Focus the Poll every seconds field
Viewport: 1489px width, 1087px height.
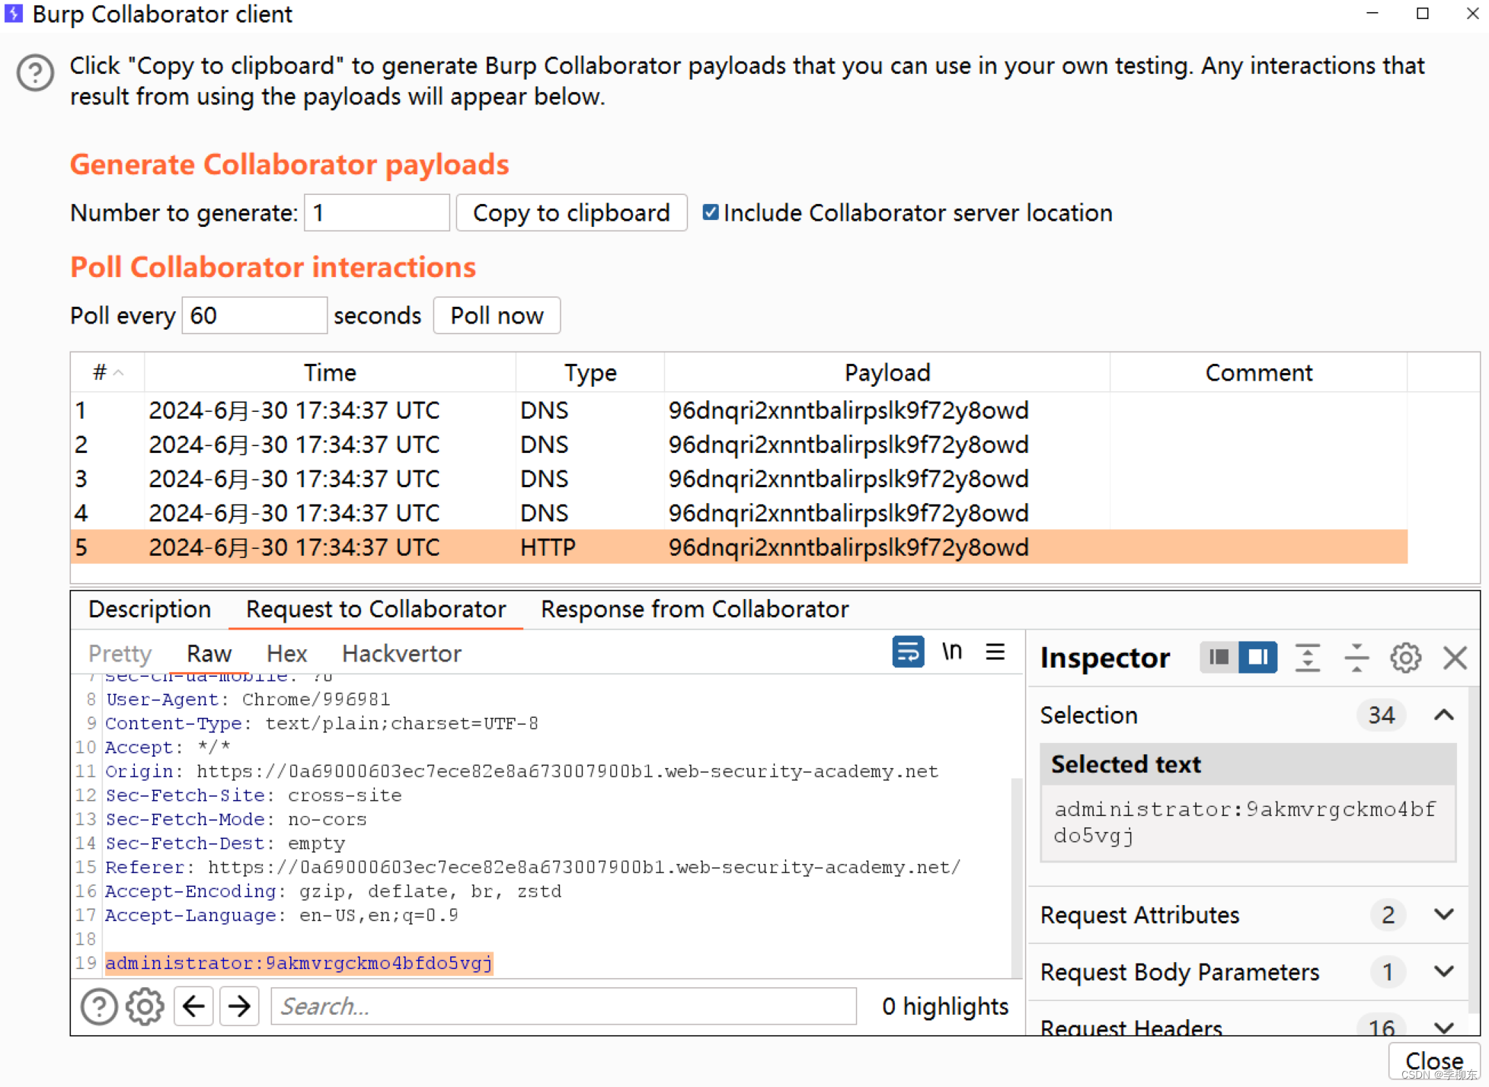254,315
